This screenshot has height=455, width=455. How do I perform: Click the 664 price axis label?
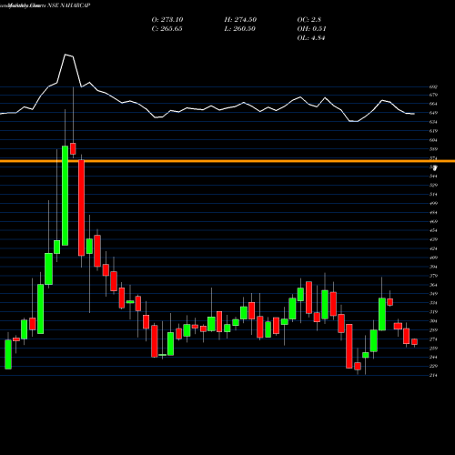click(x=433, y=104)
